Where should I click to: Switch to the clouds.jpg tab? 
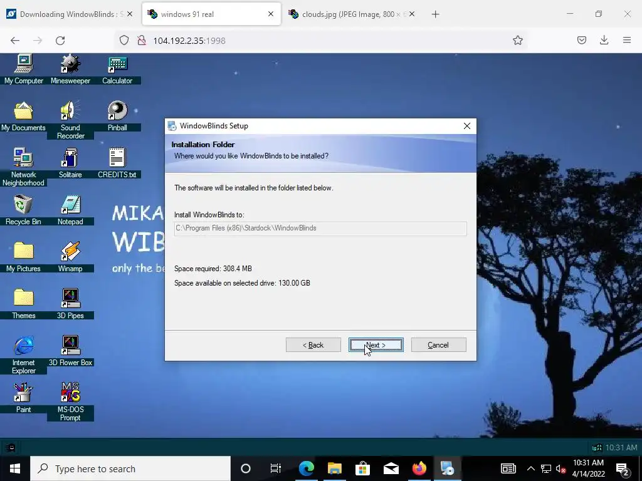348,14
